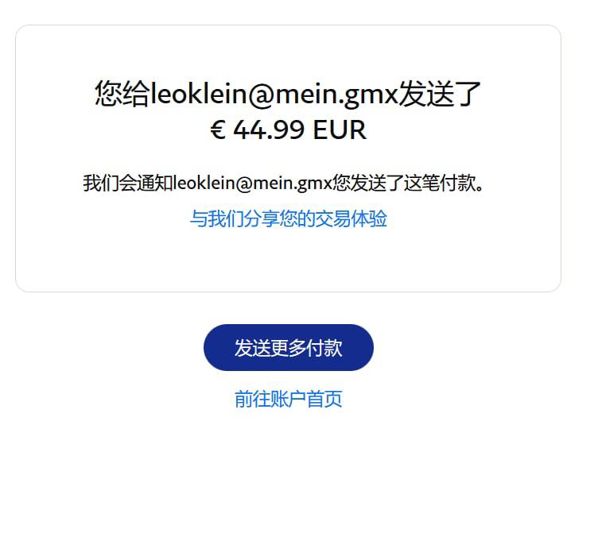Click the 您给 text starting the heading
Viewport: 606px width, 541px height.
[122, 94]
